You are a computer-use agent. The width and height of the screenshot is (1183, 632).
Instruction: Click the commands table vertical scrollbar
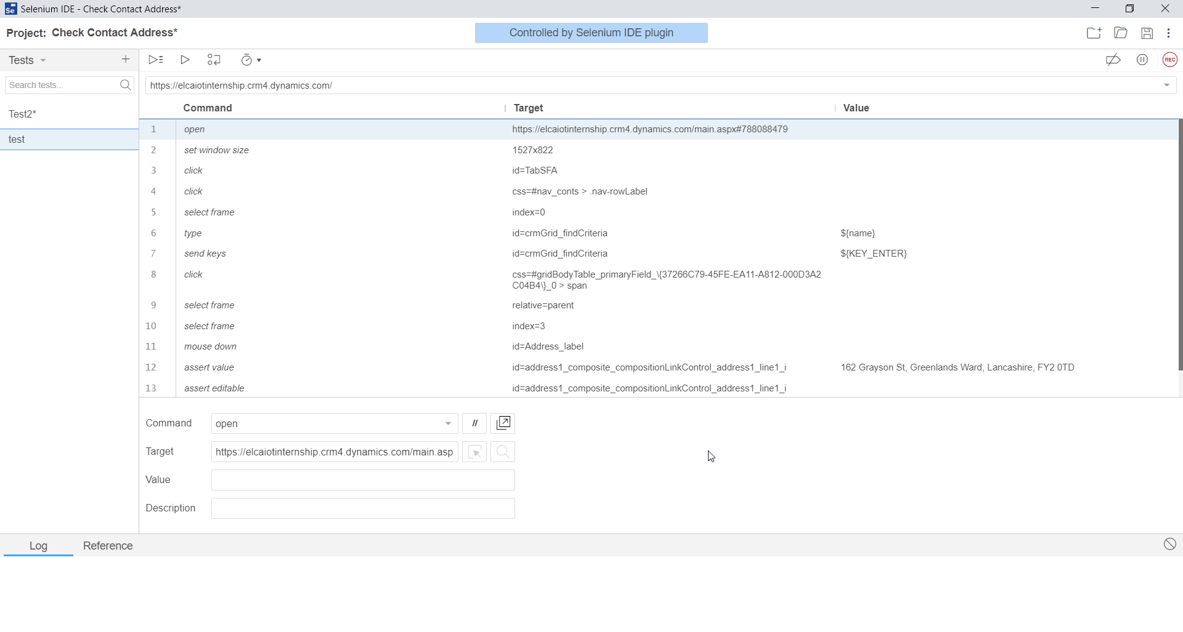pyautogui.click(x=1181, y=245)
